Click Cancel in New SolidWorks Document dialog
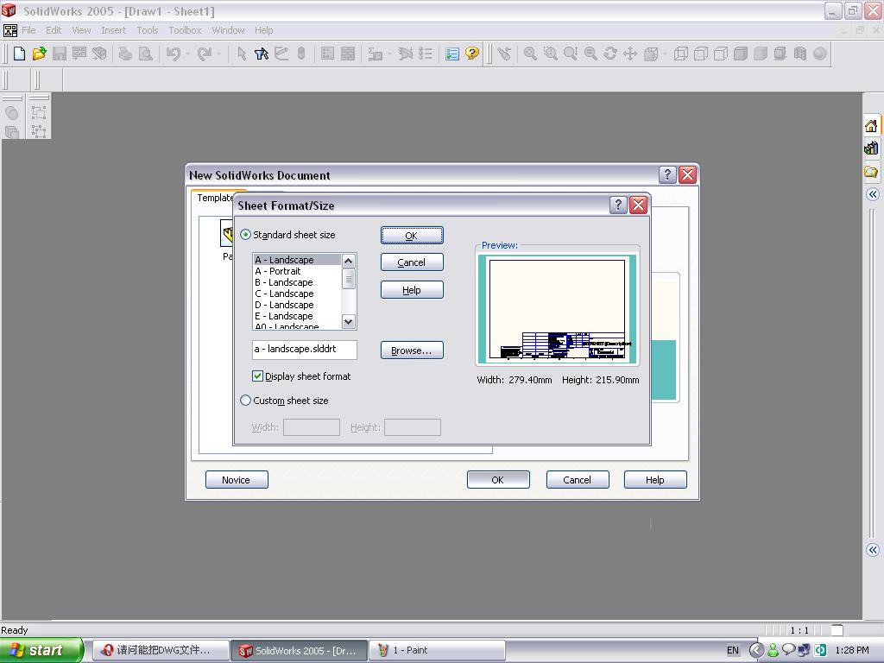Image resolution: width=884 pixels, height=663 pixels. 578,480
